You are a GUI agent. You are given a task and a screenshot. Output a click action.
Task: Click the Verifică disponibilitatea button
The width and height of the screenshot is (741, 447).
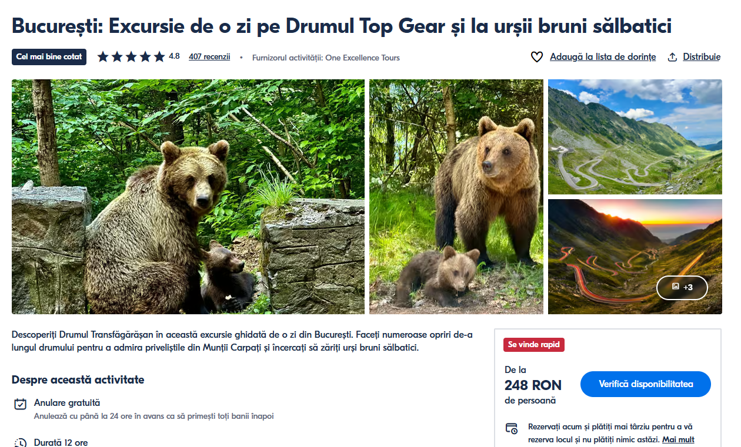click(x=646, y=384)
